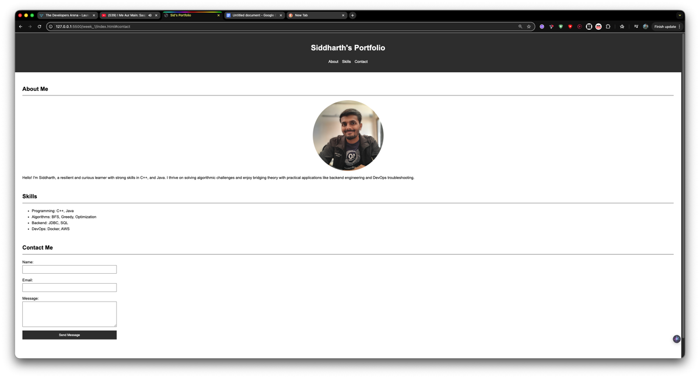Screen dimensions: 700x378
Task: Open the green shield extension icon
Action: point(561,26)
